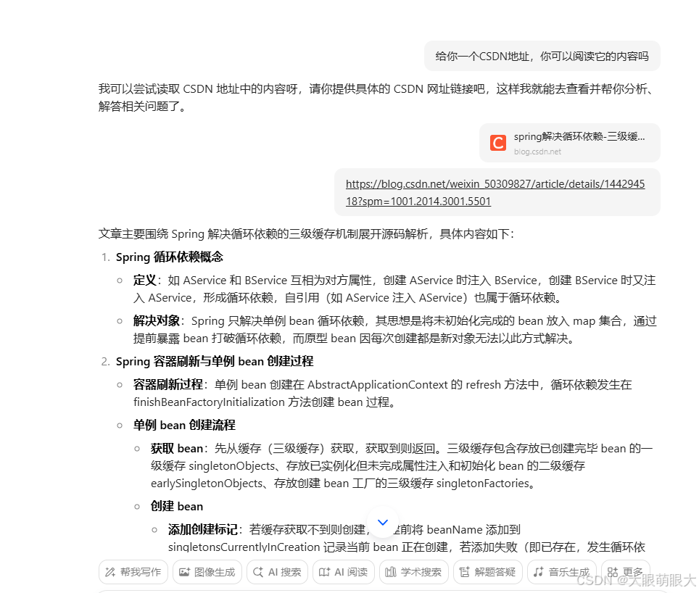Open 音乐生成 tool
The width and height of the screenshot is (699, 593).
562,572
